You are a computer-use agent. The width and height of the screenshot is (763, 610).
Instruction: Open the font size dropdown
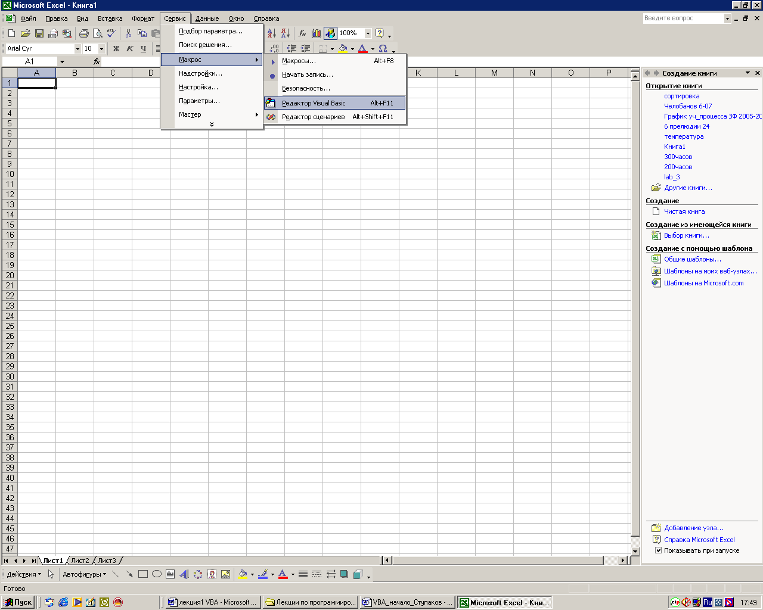coord(101,48)
